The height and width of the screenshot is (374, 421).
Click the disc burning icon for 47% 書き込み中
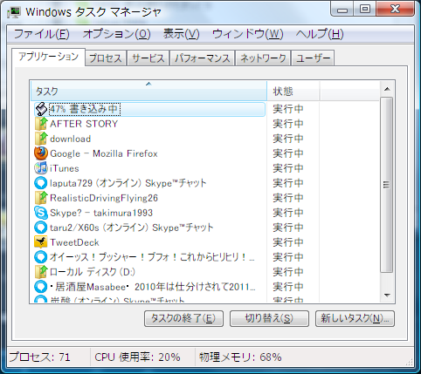[41, 109]
